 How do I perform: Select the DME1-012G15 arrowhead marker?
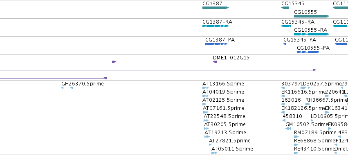pos(215,62)
